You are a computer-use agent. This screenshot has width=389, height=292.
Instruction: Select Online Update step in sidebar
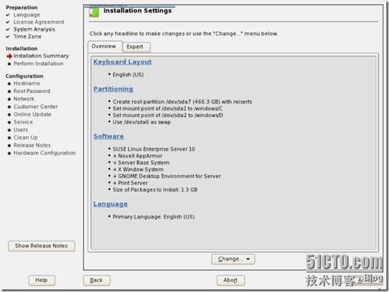pos(32,114)
